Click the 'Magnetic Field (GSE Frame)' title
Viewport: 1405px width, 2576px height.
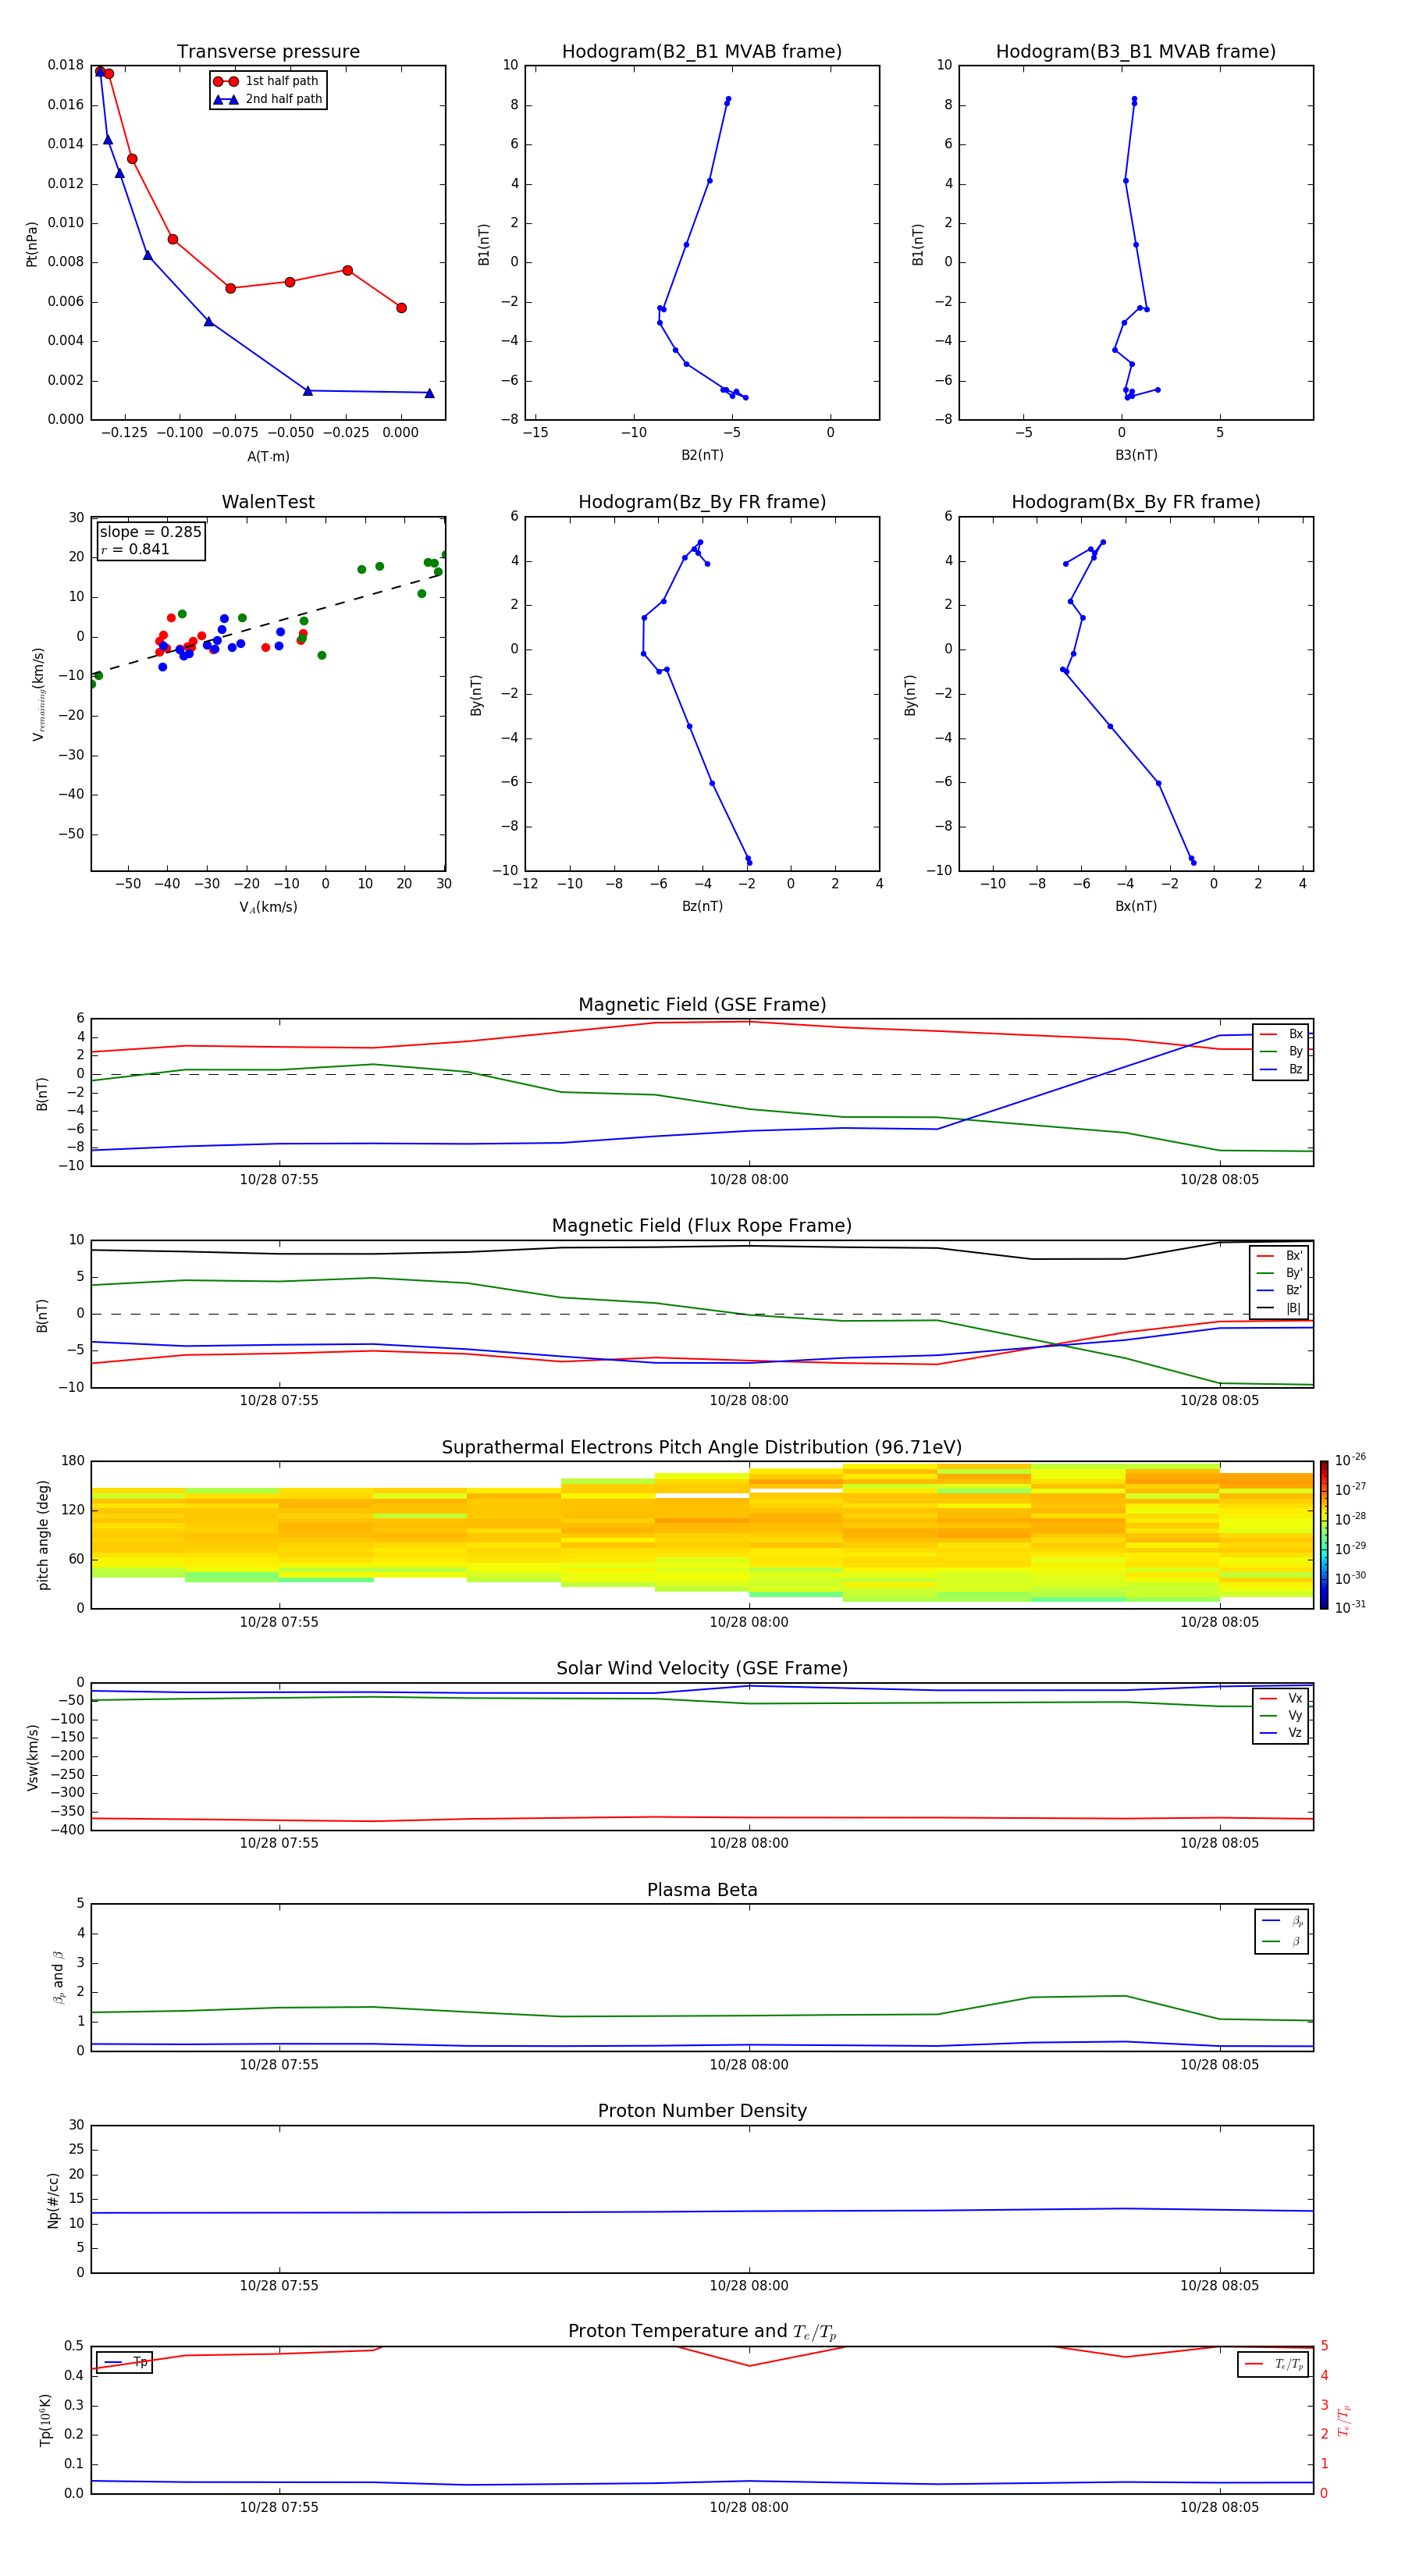[x=702, y=1005]
